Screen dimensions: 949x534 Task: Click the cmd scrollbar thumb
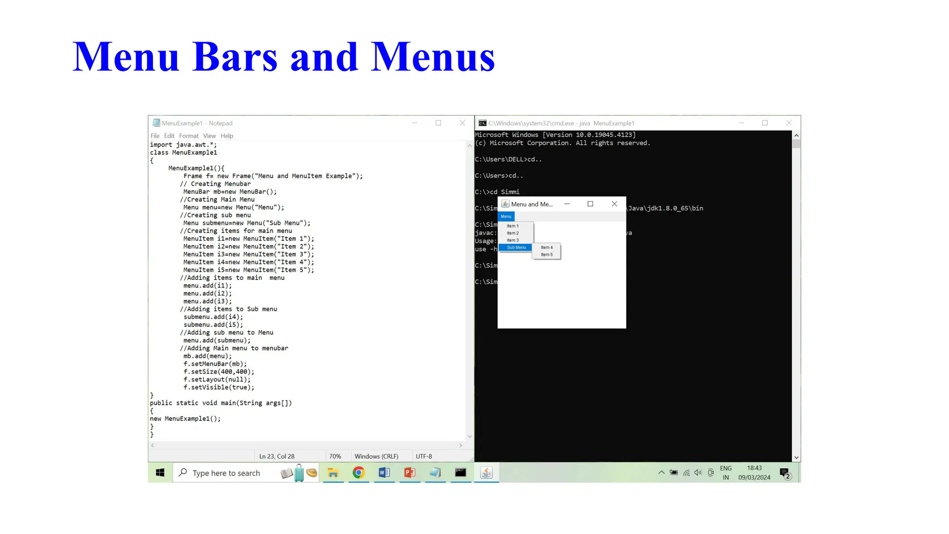coord(796,143)
